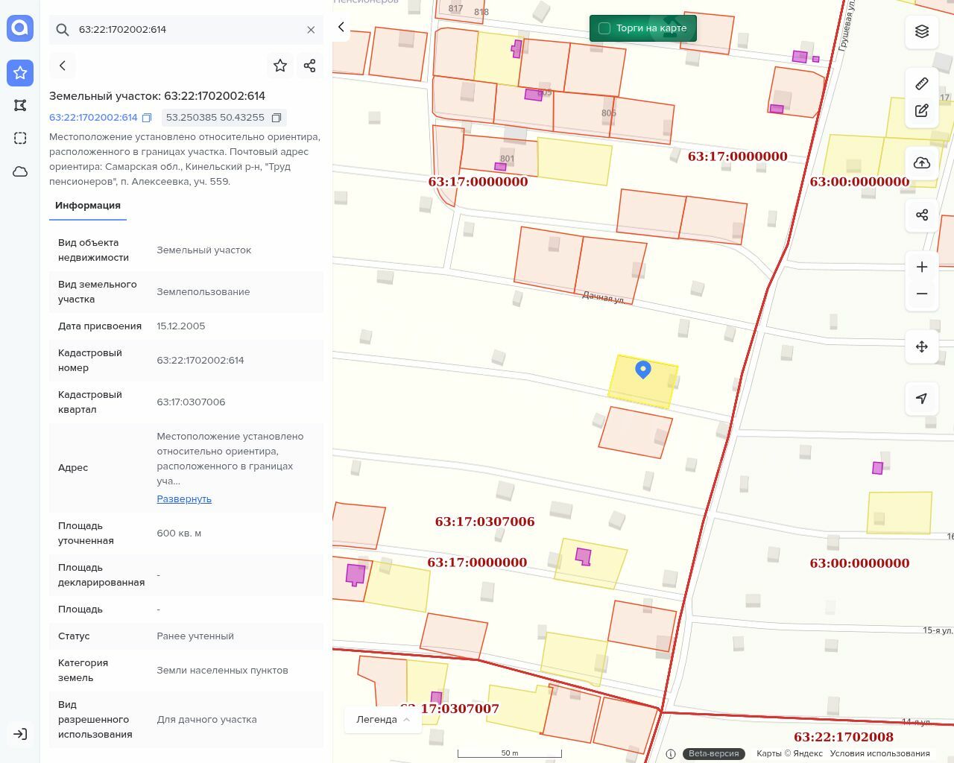Select the ruler measurement tool

pyautogui.click(x=922, y=83)
